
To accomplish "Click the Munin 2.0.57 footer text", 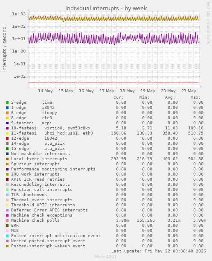I will [x=106, y=256].
